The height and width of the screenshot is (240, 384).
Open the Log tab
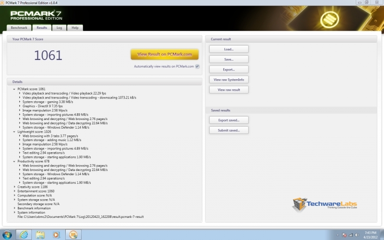click(x=59, y=28)
